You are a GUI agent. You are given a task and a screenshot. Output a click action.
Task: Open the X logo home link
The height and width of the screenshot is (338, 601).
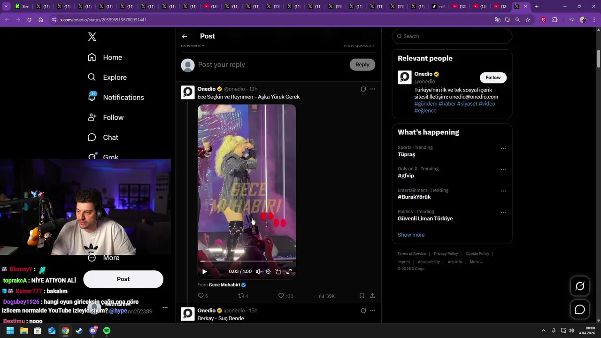[x=92, y=37]
